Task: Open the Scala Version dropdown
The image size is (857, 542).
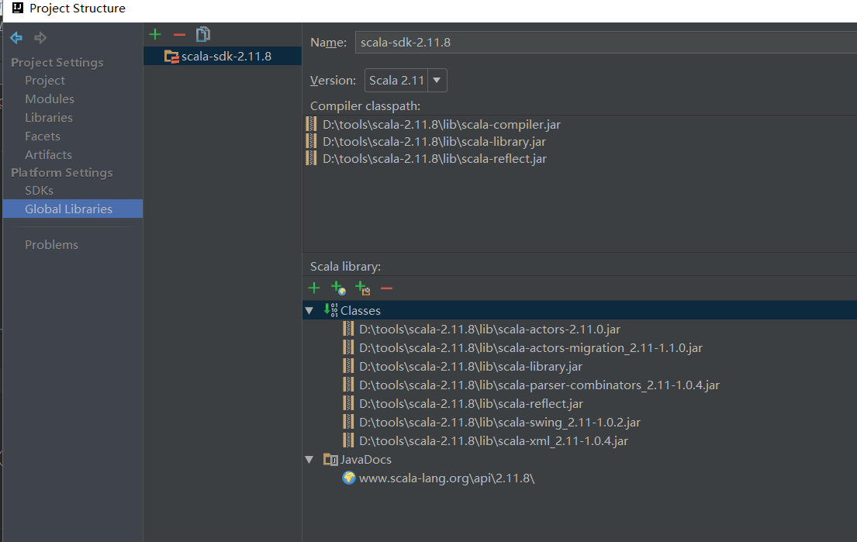Action: pos(437,81)
